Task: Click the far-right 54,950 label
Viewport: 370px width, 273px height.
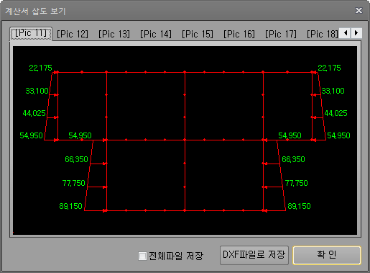Action: pos(338,135)
